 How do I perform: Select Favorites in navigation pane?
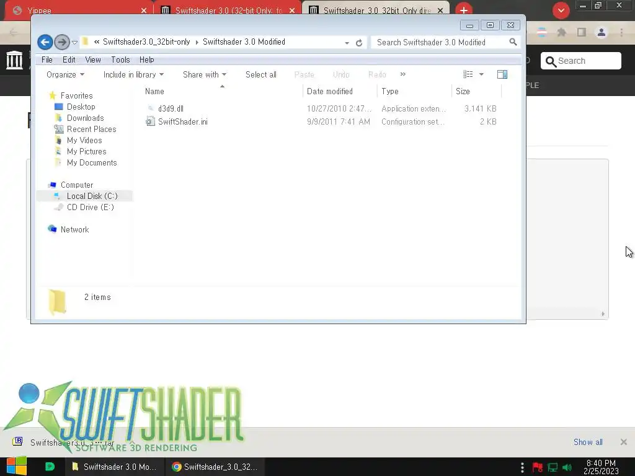pos(76,95)
